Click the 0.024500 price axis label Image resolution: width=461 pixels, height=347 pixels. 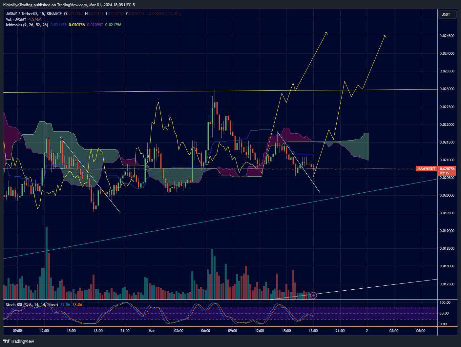coord(447,36)
